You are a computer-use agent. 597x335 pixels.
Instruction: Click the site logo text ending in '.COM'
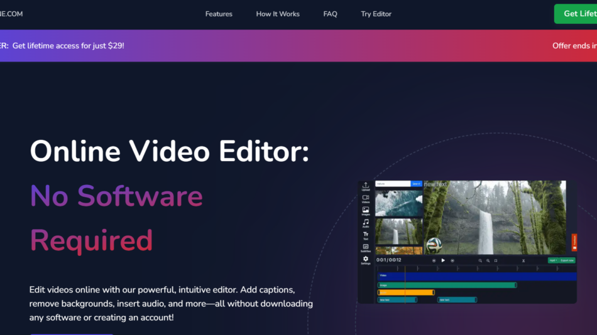tap(11, 14)
